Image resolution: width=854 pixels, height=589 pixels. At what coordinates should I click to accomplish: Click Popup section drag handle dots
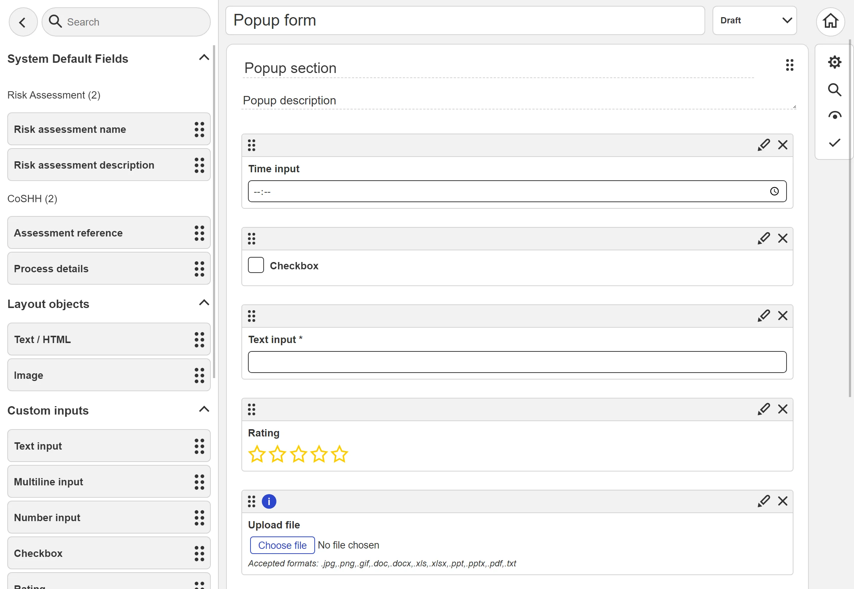tap(789, 65)
